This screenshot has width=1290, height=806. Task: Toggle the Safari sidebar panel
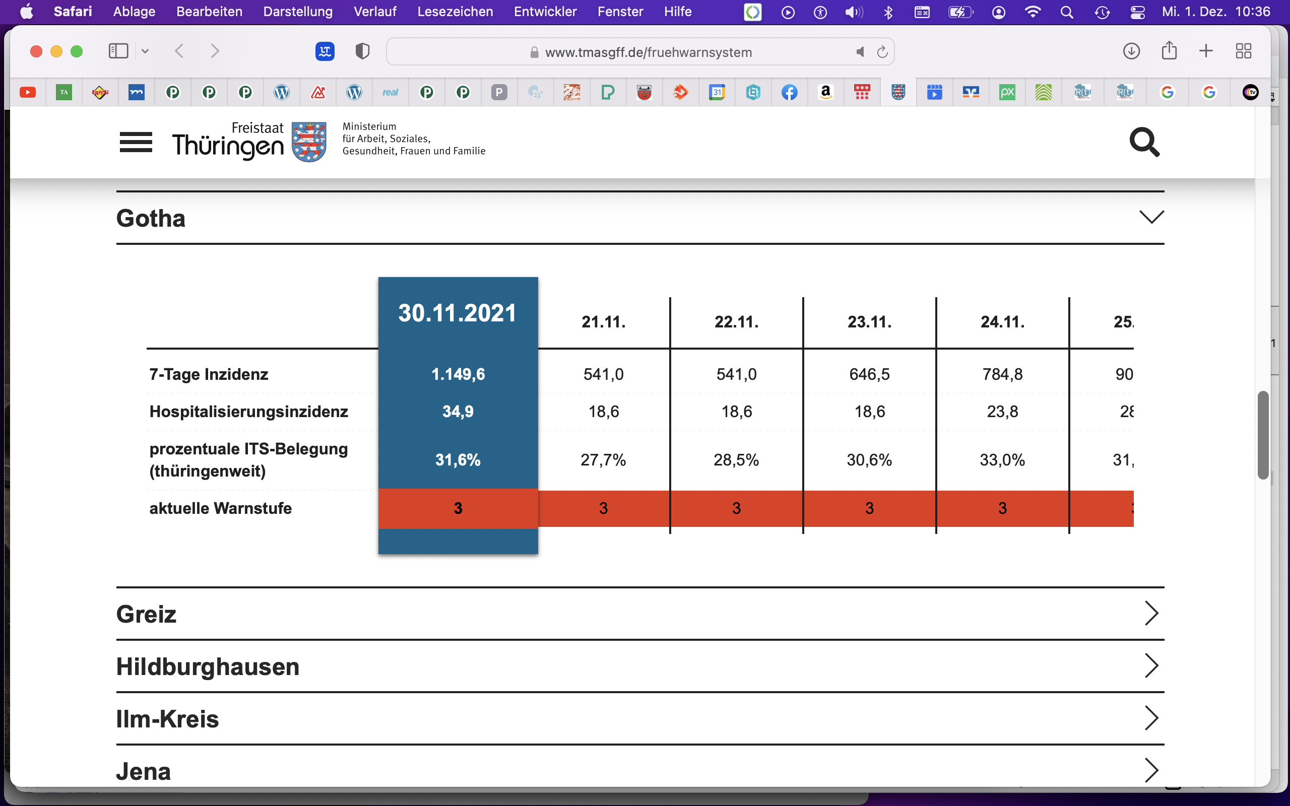click(118, 51)
